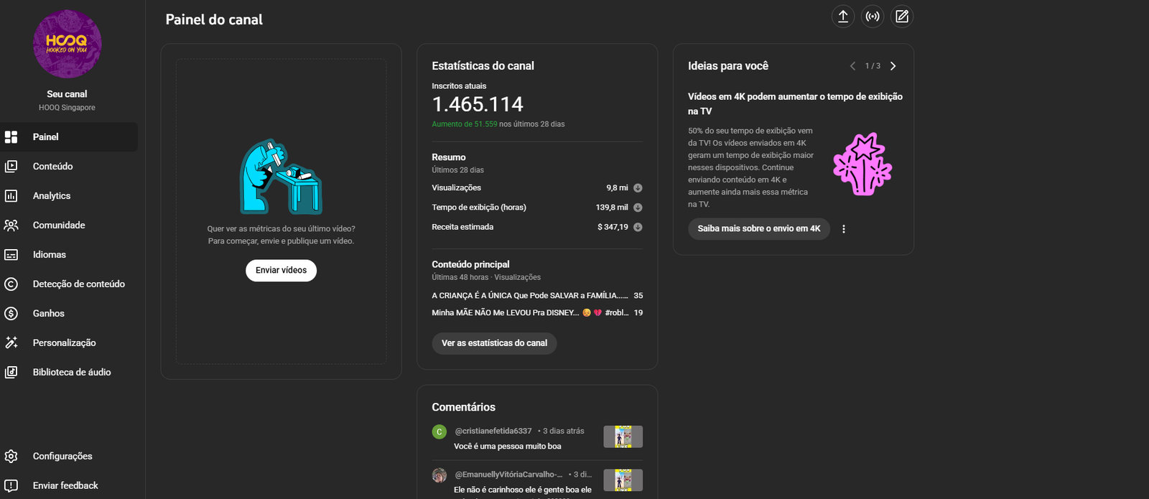
Task: Click the subscriber count 1.465.114
Action: tap(478, 105)
